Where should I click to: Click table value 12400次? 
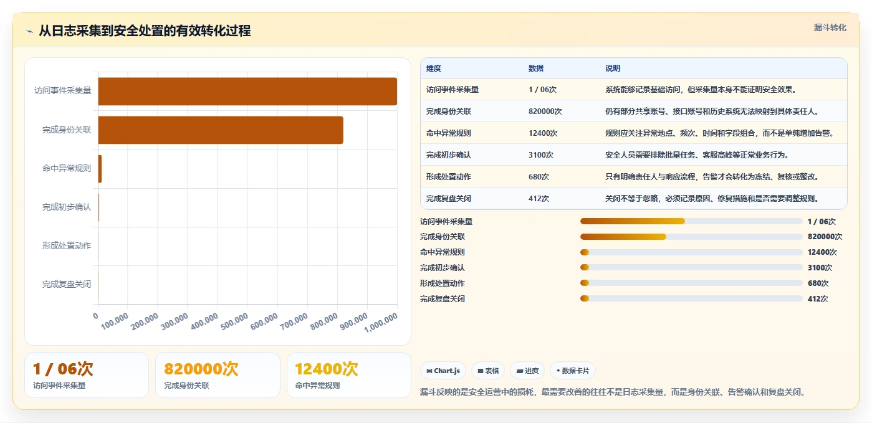pyautogui.click(x=543, y=133)
